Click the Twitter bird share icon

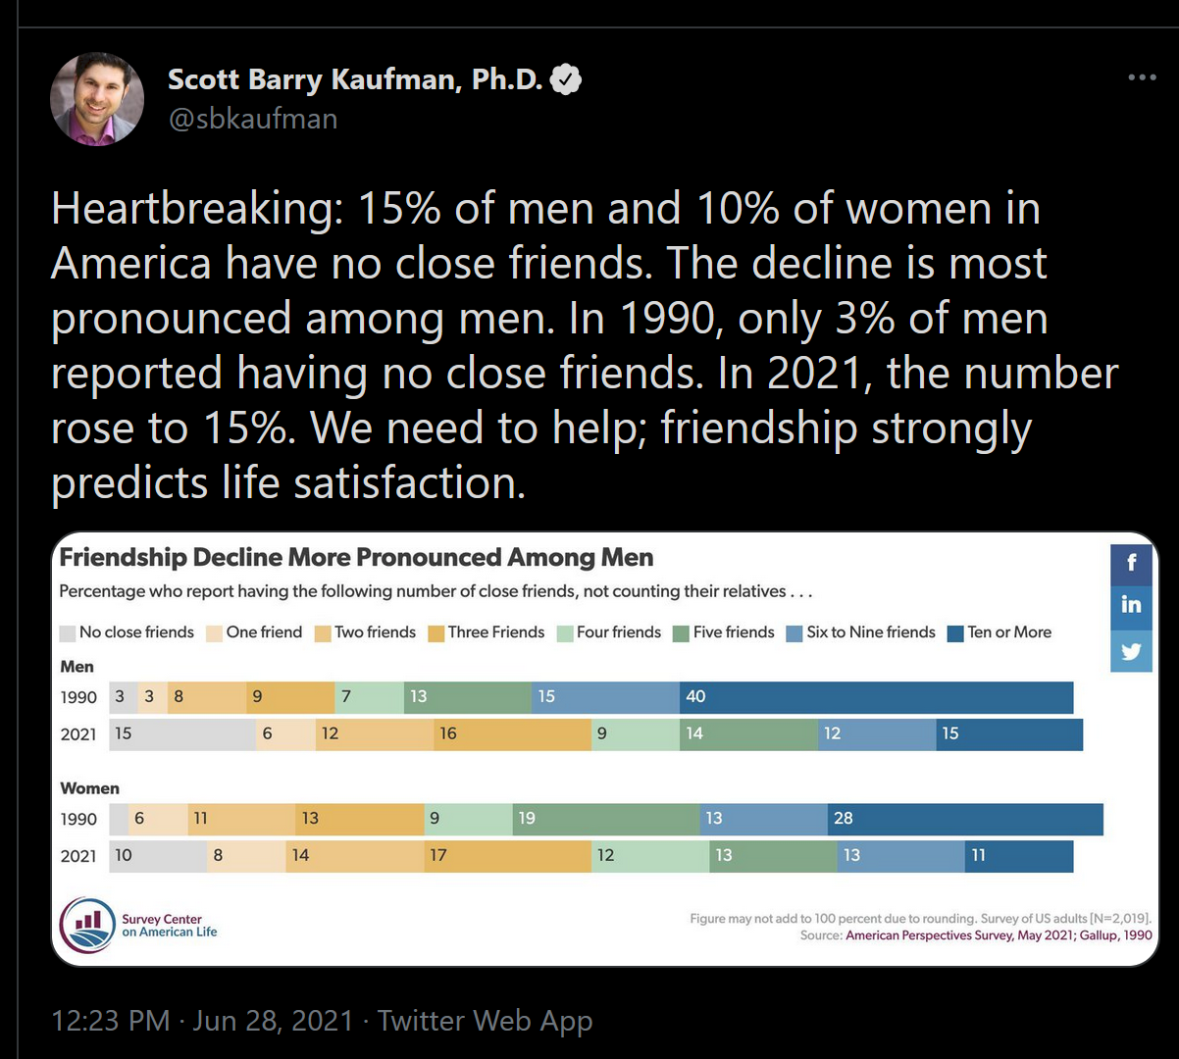1131,649
